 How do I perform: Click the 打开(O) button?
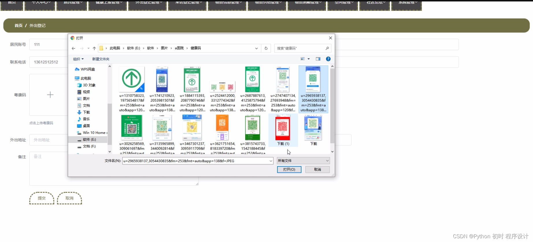pos(289,169)
